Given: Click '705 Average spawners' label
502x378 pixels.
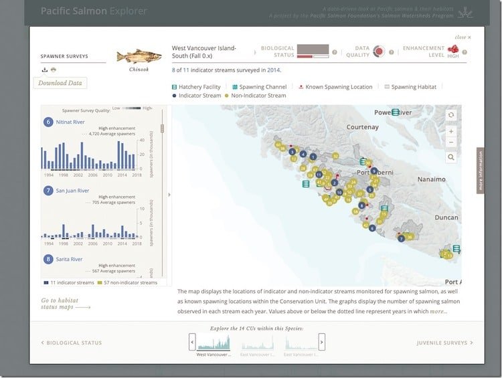Looking at the screenshot, I should point(113,202).
